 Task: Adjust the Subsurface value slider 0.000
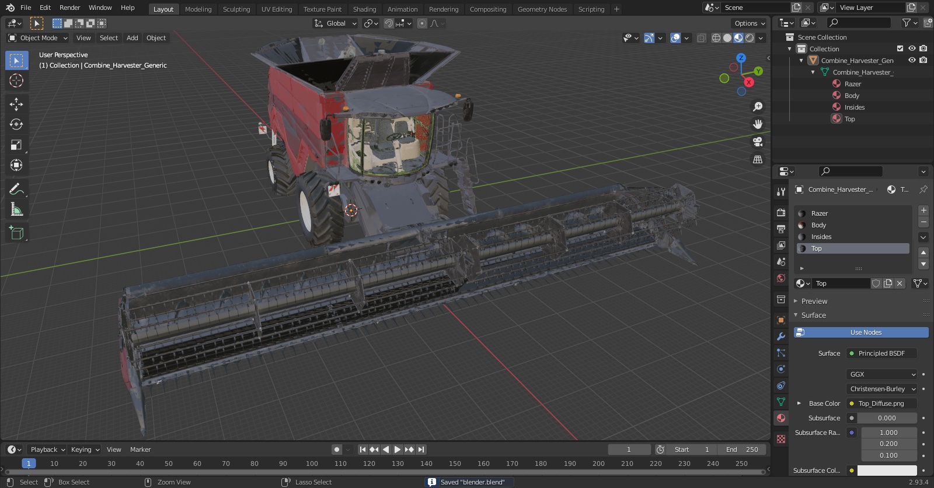pyautogui.click(x=887, y=418)
